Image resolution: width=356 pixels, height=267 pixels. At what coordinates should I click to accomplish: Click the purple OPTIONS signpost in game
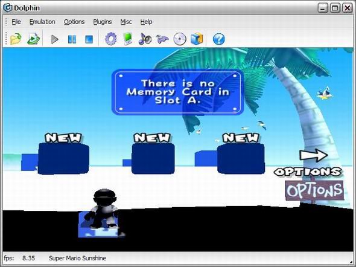point(315,190)
